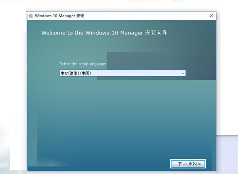Click the 'Select the setup language:' label

click(x=83, y=64)
